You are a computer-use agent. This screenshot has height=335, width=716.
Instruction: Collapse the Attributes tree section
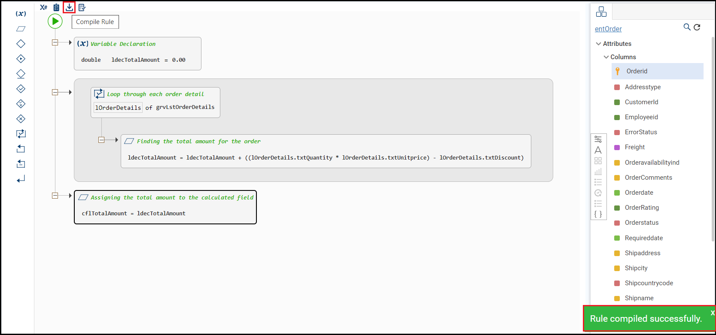tap(598, 44)
